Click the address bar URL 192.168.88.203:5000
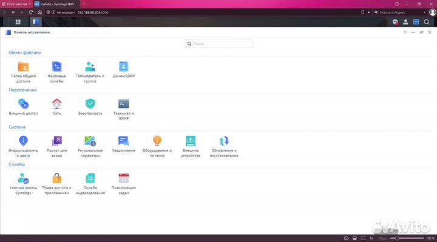This screenshot has width=437, height=242. click(x=93, y=13)
